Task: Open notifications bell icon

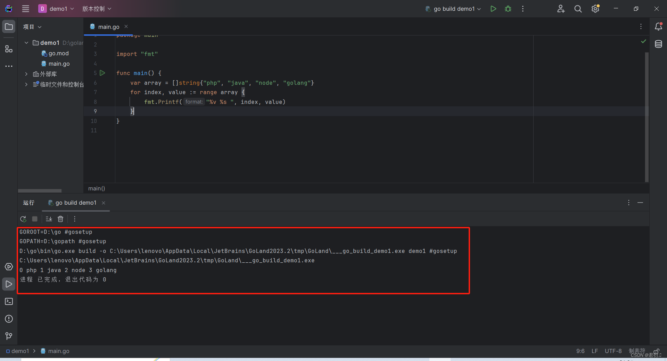Action: [x=658, y=27]
